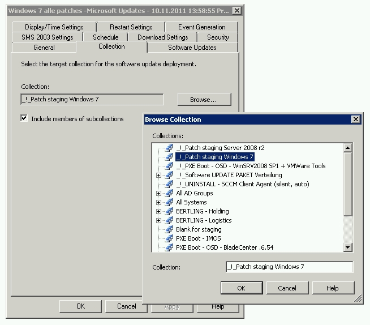Image resolution: width=370 pixels, height=325 pixels.
Task: Confirm Browse Collection with OK
Action: (242, 288)
